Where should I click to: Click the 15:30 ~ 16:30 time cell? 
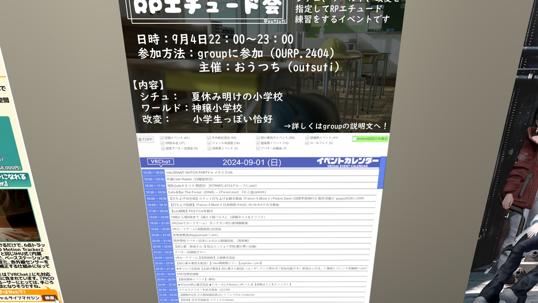click(155, 192)
